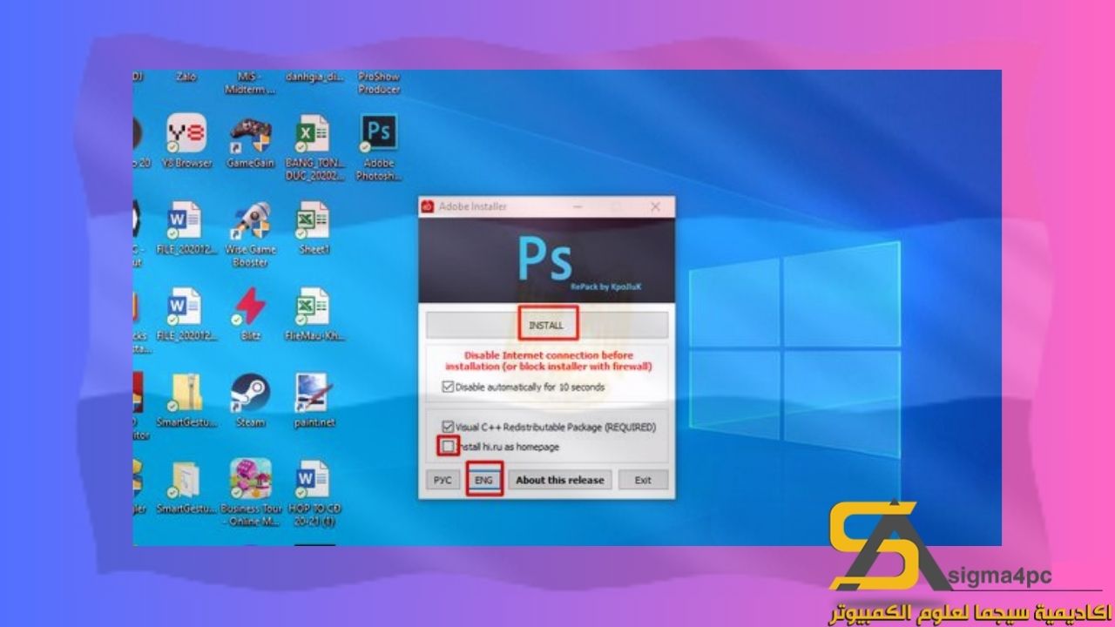The width and height of the screenshot is (1115, 627).
Task: Minimize the Adobe Installer window
Action: pos(578,207)
